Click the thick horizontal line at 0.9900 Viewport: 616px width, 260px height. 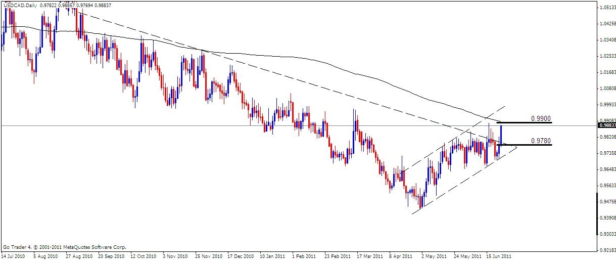pyautogui.click(x=524, y=122)
